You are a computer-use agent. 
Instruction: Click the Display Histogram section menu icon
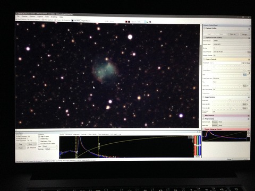pos(249,129)
